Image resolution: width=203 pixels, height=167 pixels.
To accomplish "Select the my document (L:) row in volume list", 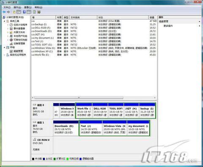I will 94,38.
